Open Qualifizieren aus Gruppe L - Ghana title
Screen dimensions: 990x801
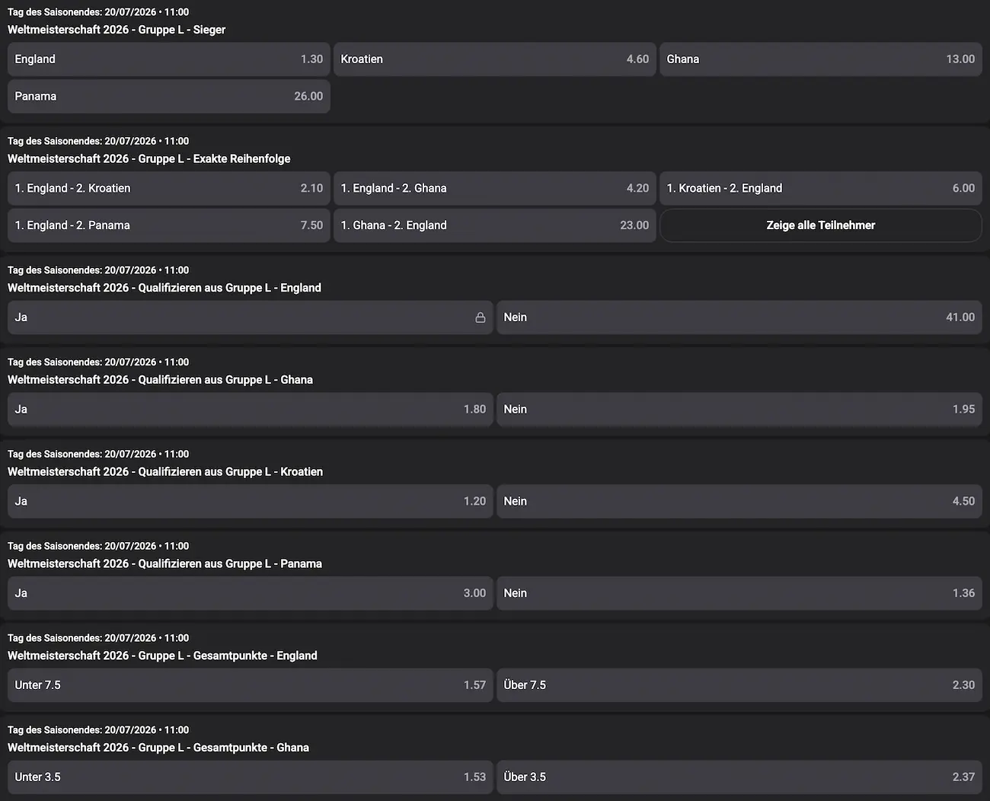point(160,380)
